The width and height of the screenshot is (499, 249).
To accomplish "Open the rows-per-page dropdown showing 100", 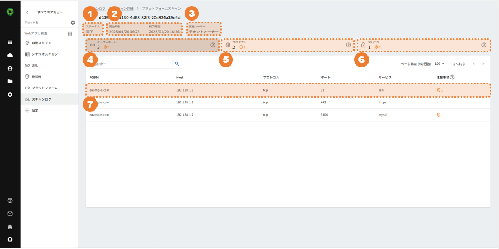I will 439,64.
